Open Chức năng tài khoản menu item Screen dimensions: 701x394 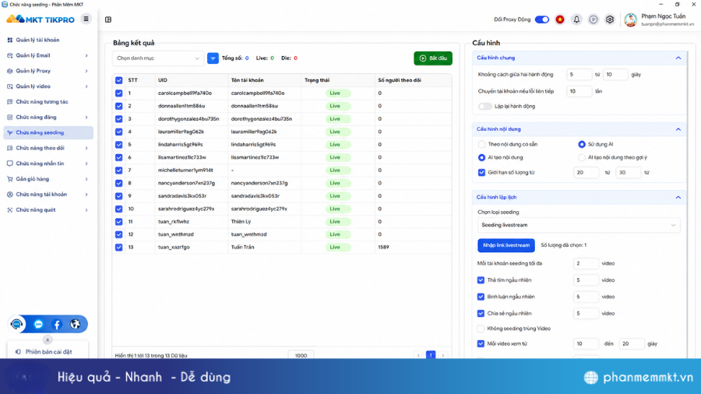[48, 195]
